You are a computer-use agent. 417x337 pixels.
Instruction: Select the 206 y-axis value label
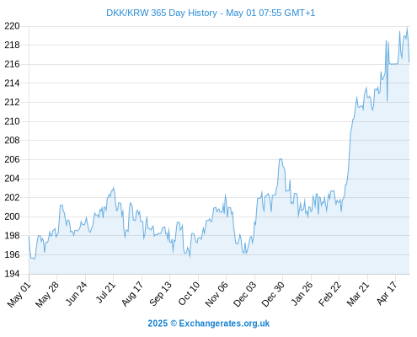(x=12, y=159)
